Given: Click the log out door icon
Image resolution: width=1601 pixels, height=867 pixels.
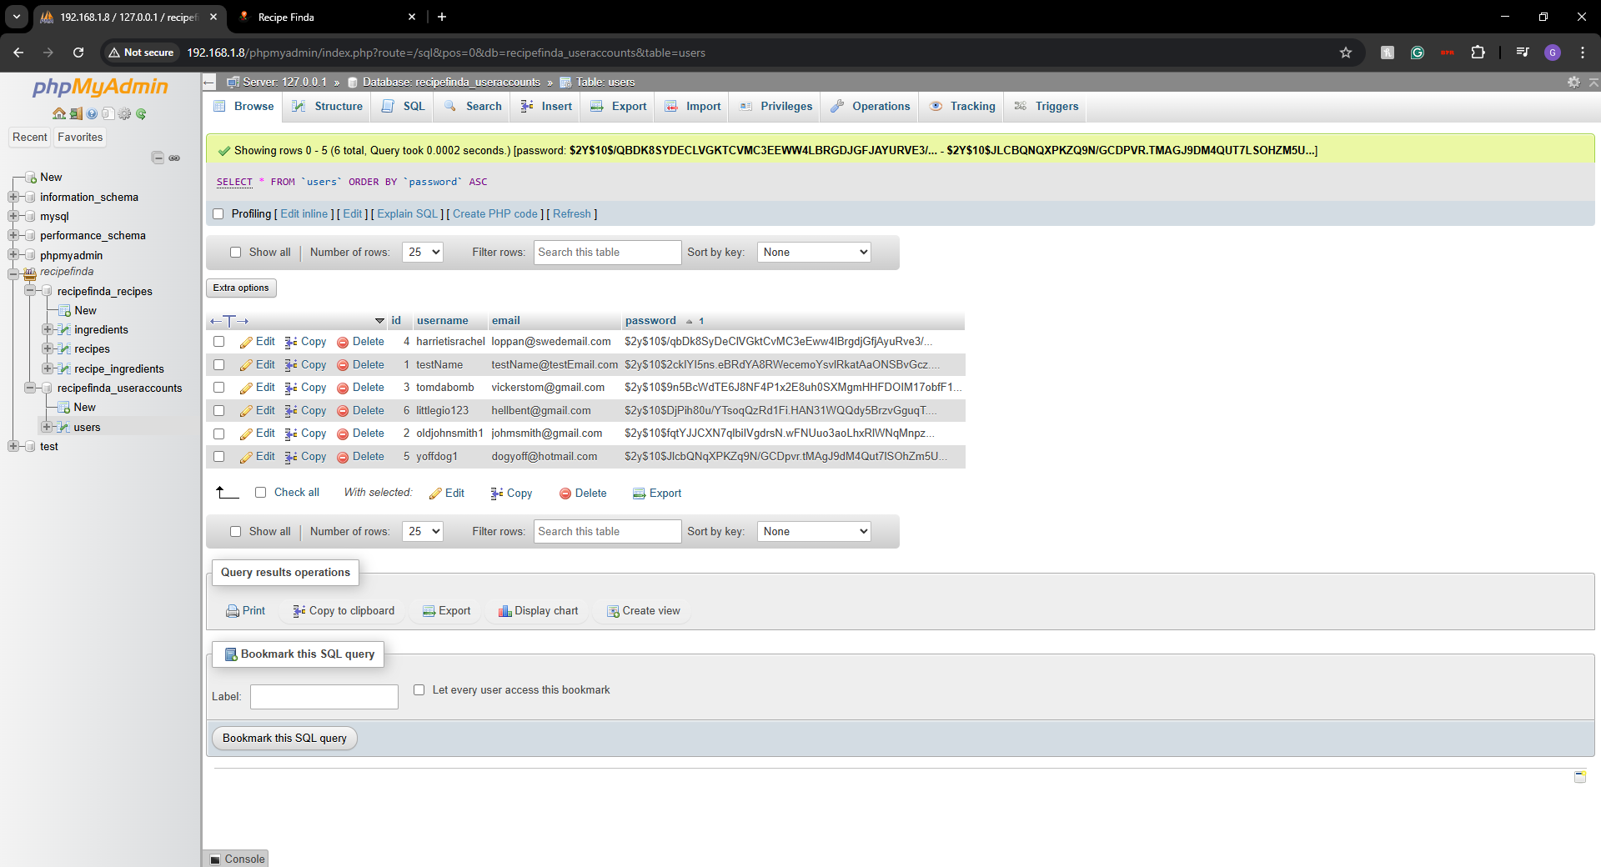Looking at the screenshot, I should pyautogui.click(x=75, y=113).
